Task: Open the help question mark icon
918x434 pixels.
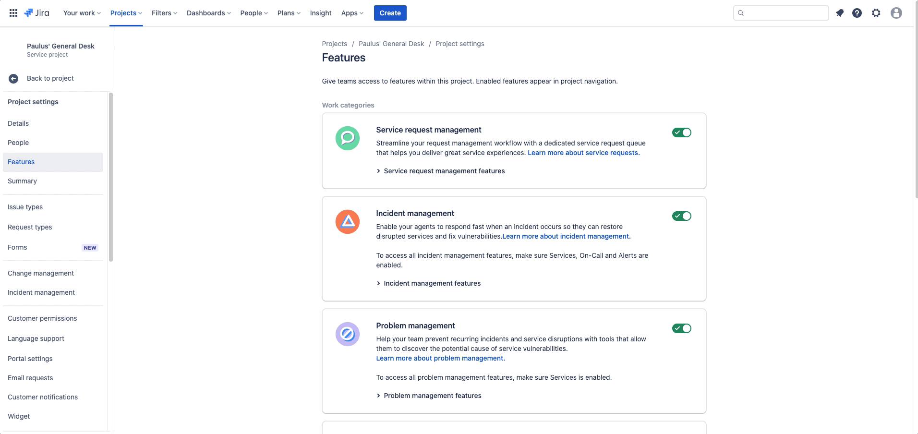Action: click(x=857, y=13)
